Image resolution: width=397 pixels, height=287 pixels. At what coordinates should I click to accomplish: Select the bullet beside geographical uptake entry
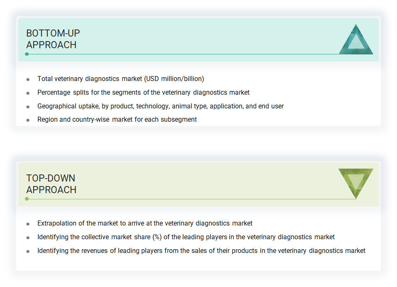pos(28,106)
